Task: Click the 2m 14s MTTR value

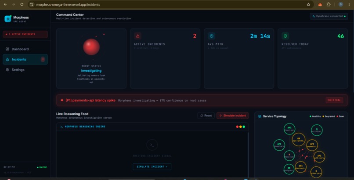Action: click(x=260, y=36)
